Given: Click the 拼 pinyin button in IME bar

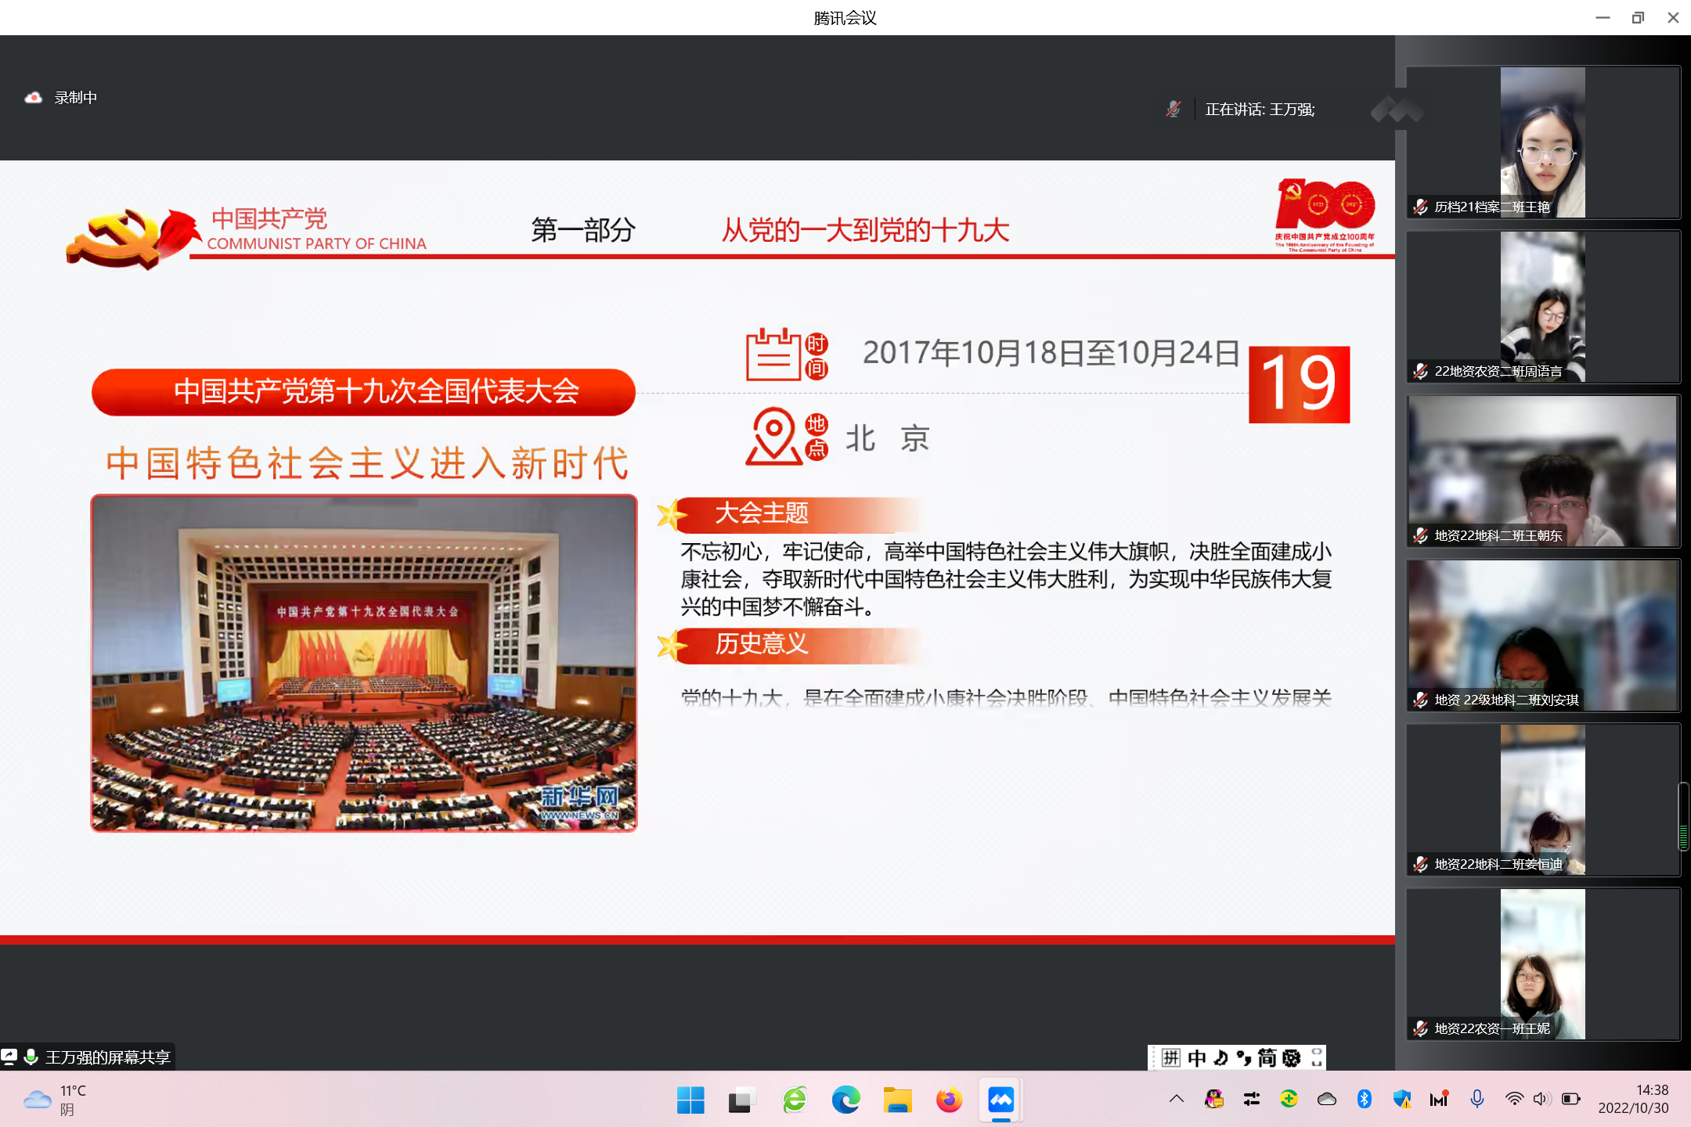Looking at the screenshot, I should [1170, 1058].
